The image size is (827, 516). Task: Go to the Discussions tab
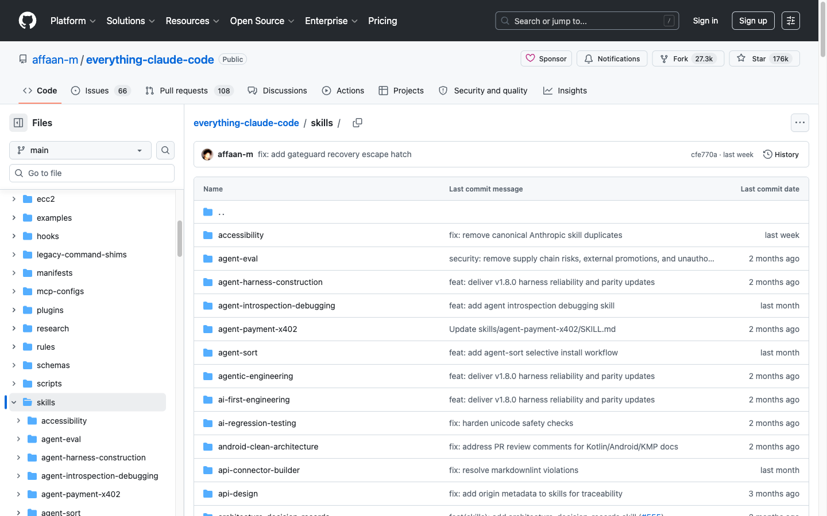277,91
